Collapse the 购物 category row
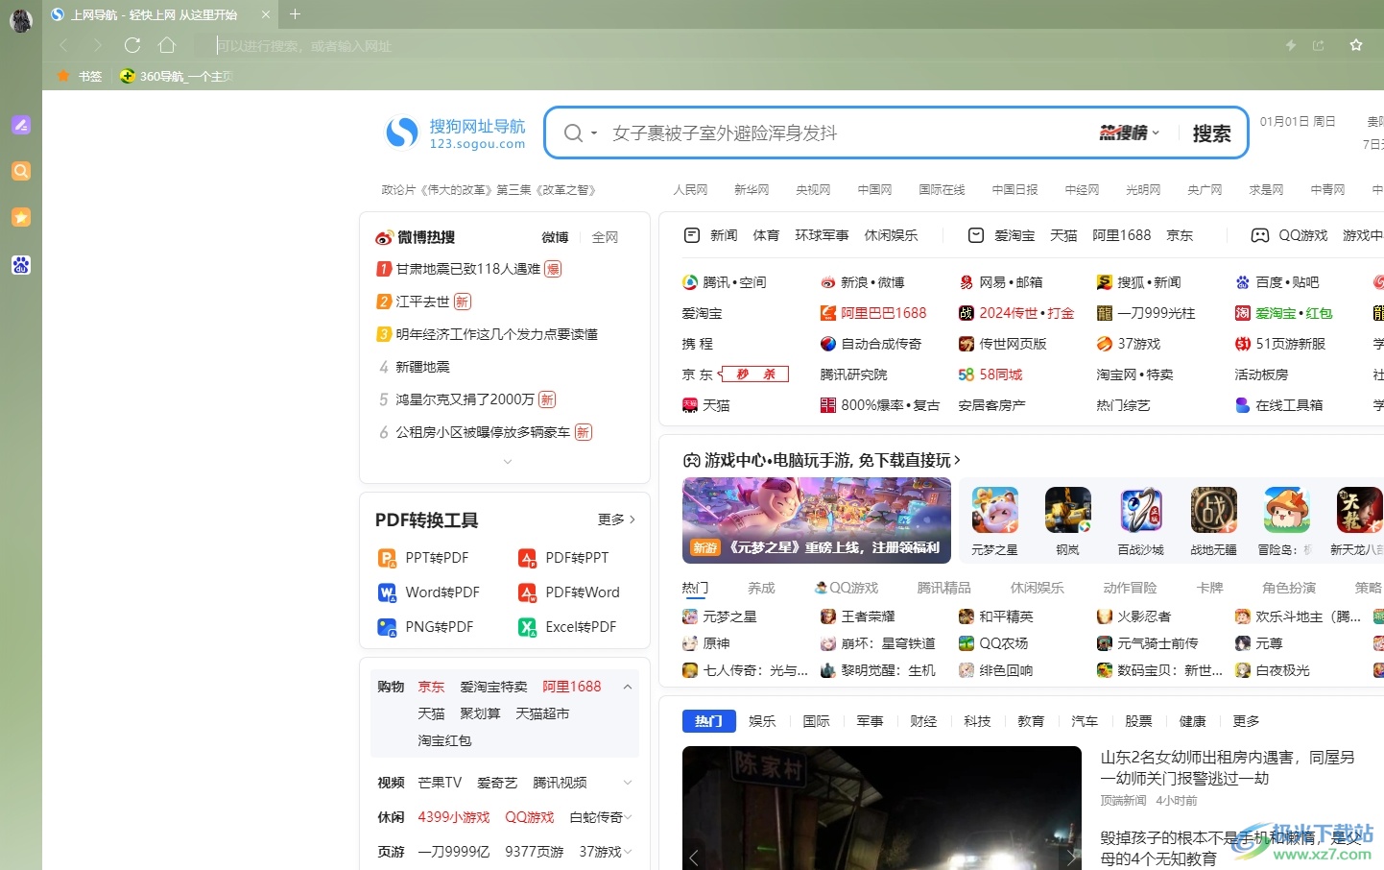This screenshot has width=1384, height=870. pyautogui.click(x=628, y=687)
